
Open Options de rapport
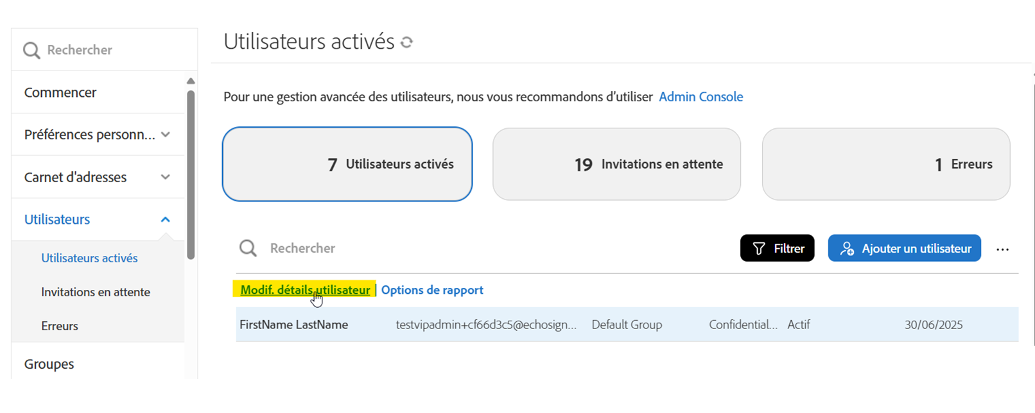click(431, 290)
